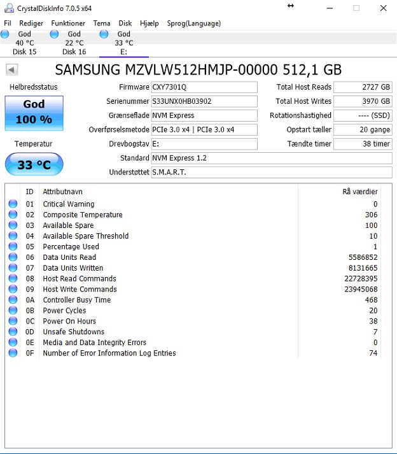Click the Rå værdier column header
397x454 pixels.
(x=360, y=192)
